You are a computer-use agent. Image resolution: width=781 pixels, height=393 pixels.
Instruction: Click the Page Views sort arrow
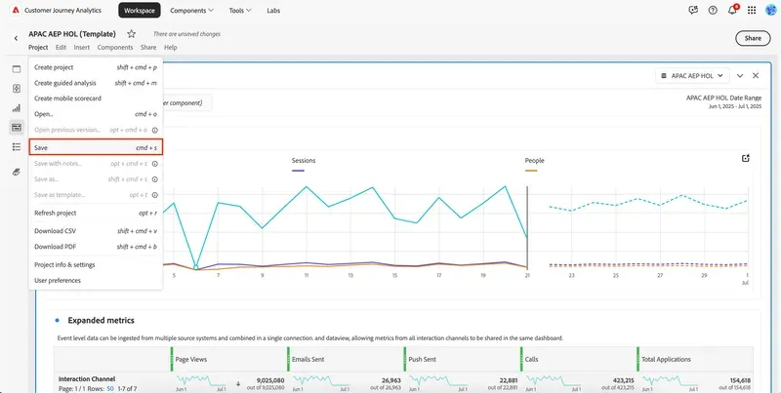(238, 383)
